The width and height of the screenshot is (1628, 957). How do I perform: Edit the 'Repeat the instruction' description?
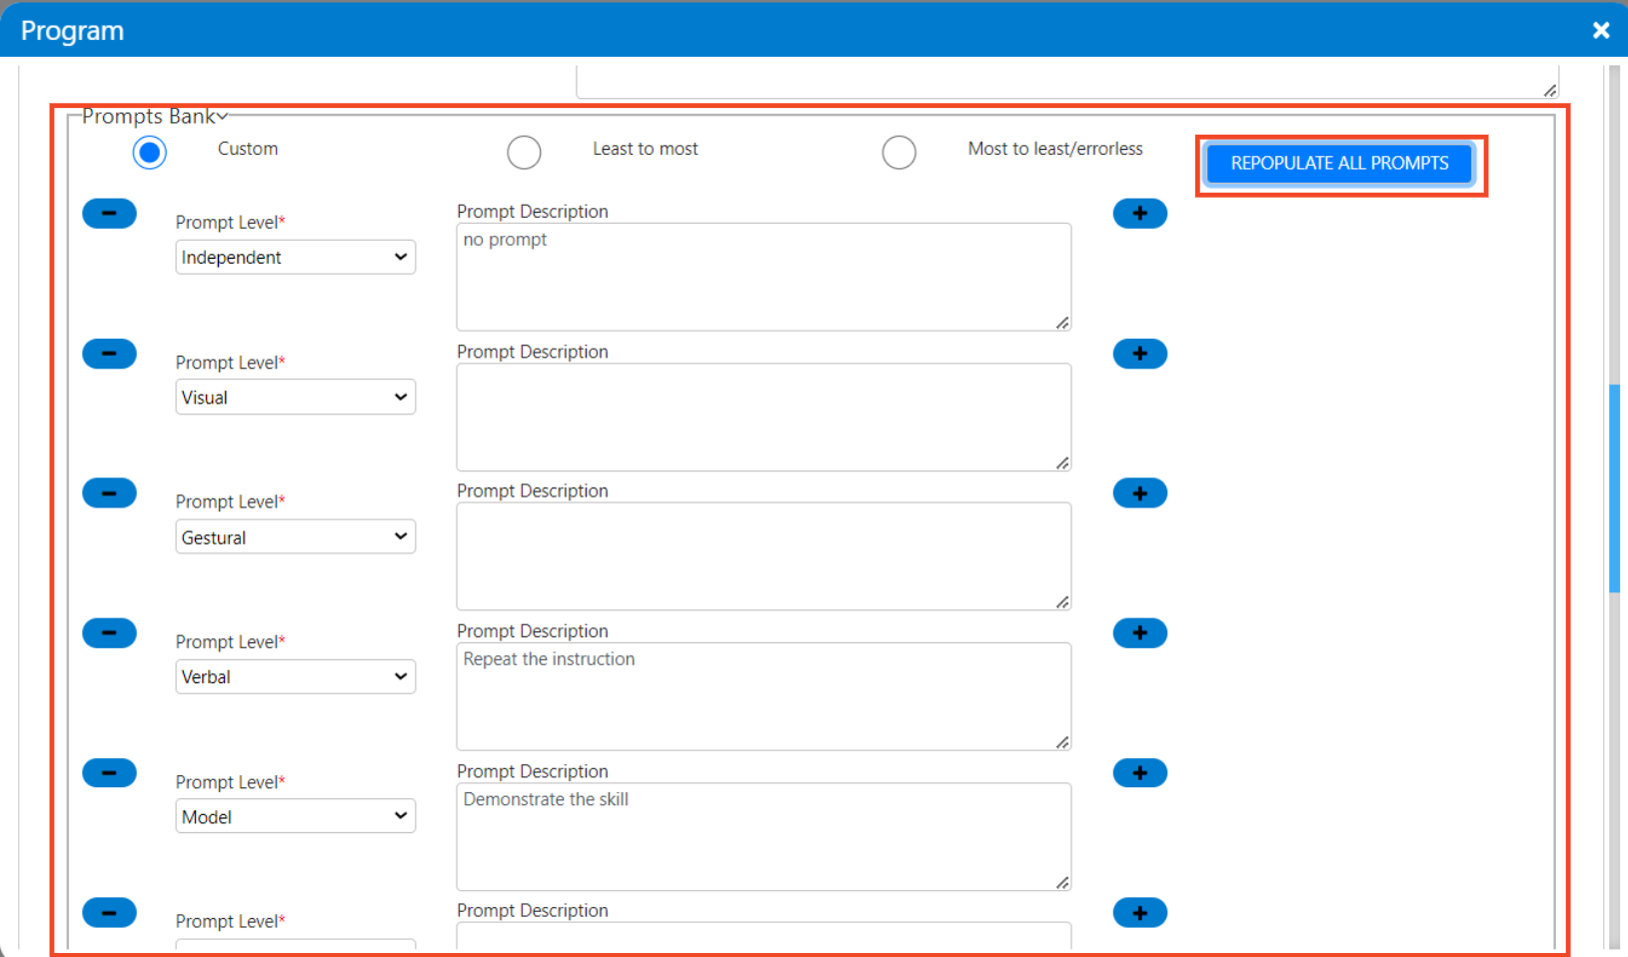(x=764, y=696)
